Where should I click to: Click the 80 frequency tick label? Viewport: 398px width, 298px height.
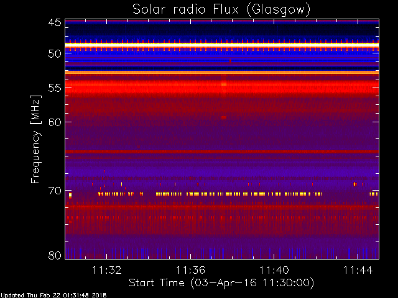tap(55, 255)
